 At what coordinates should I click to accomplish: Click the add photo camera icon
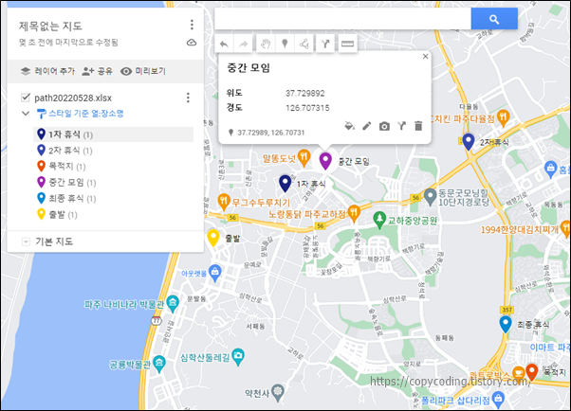tap(384, 126)
